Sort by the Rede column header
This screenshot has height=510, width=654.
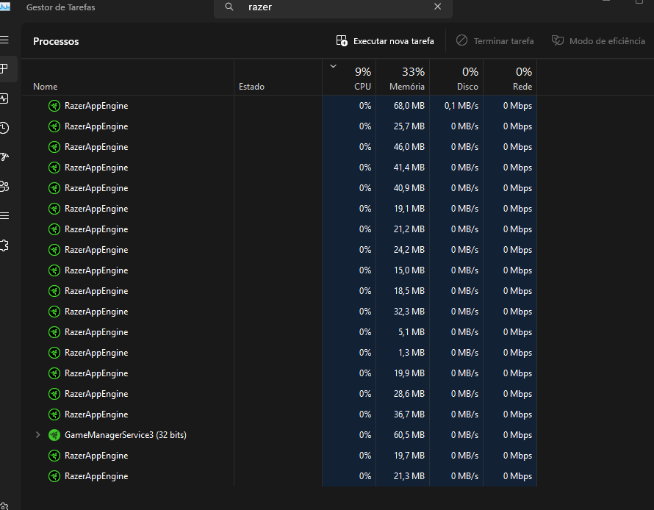[x=510, y=78]
